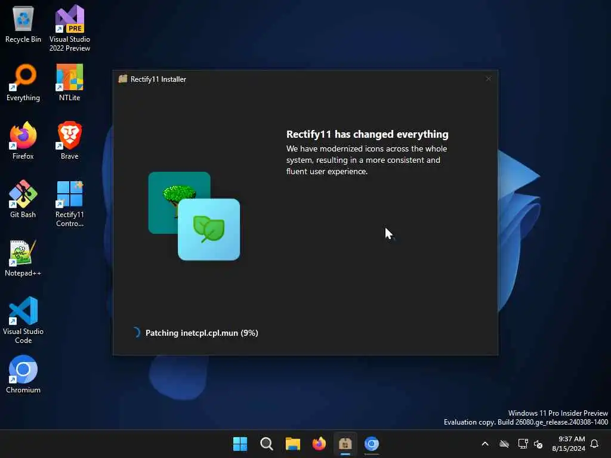Click the loading spinner next to Patching
This screenshot has width=611, height=458.
(136, 333)
